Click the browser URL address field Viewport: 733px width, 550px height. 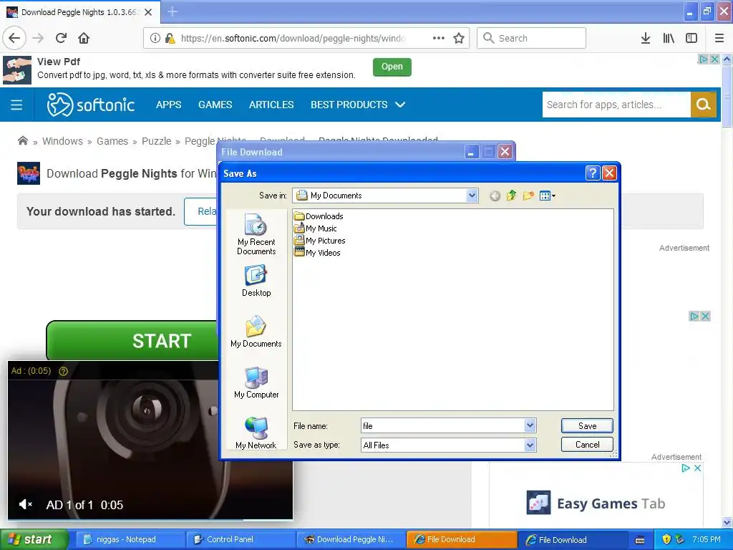tap(293, 39)
